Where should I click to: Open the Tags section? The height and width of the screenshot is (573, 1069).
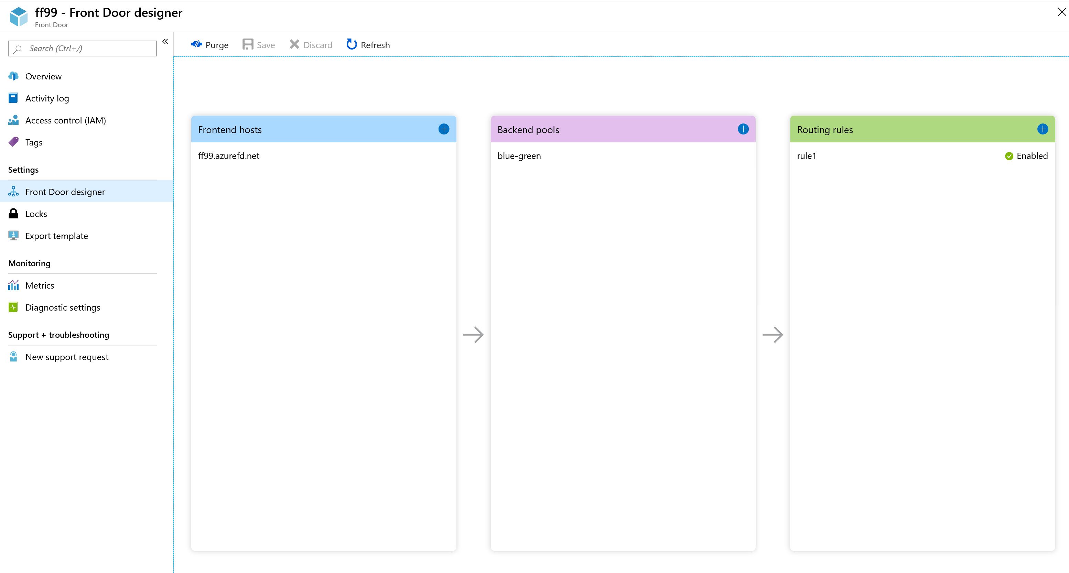34,142
